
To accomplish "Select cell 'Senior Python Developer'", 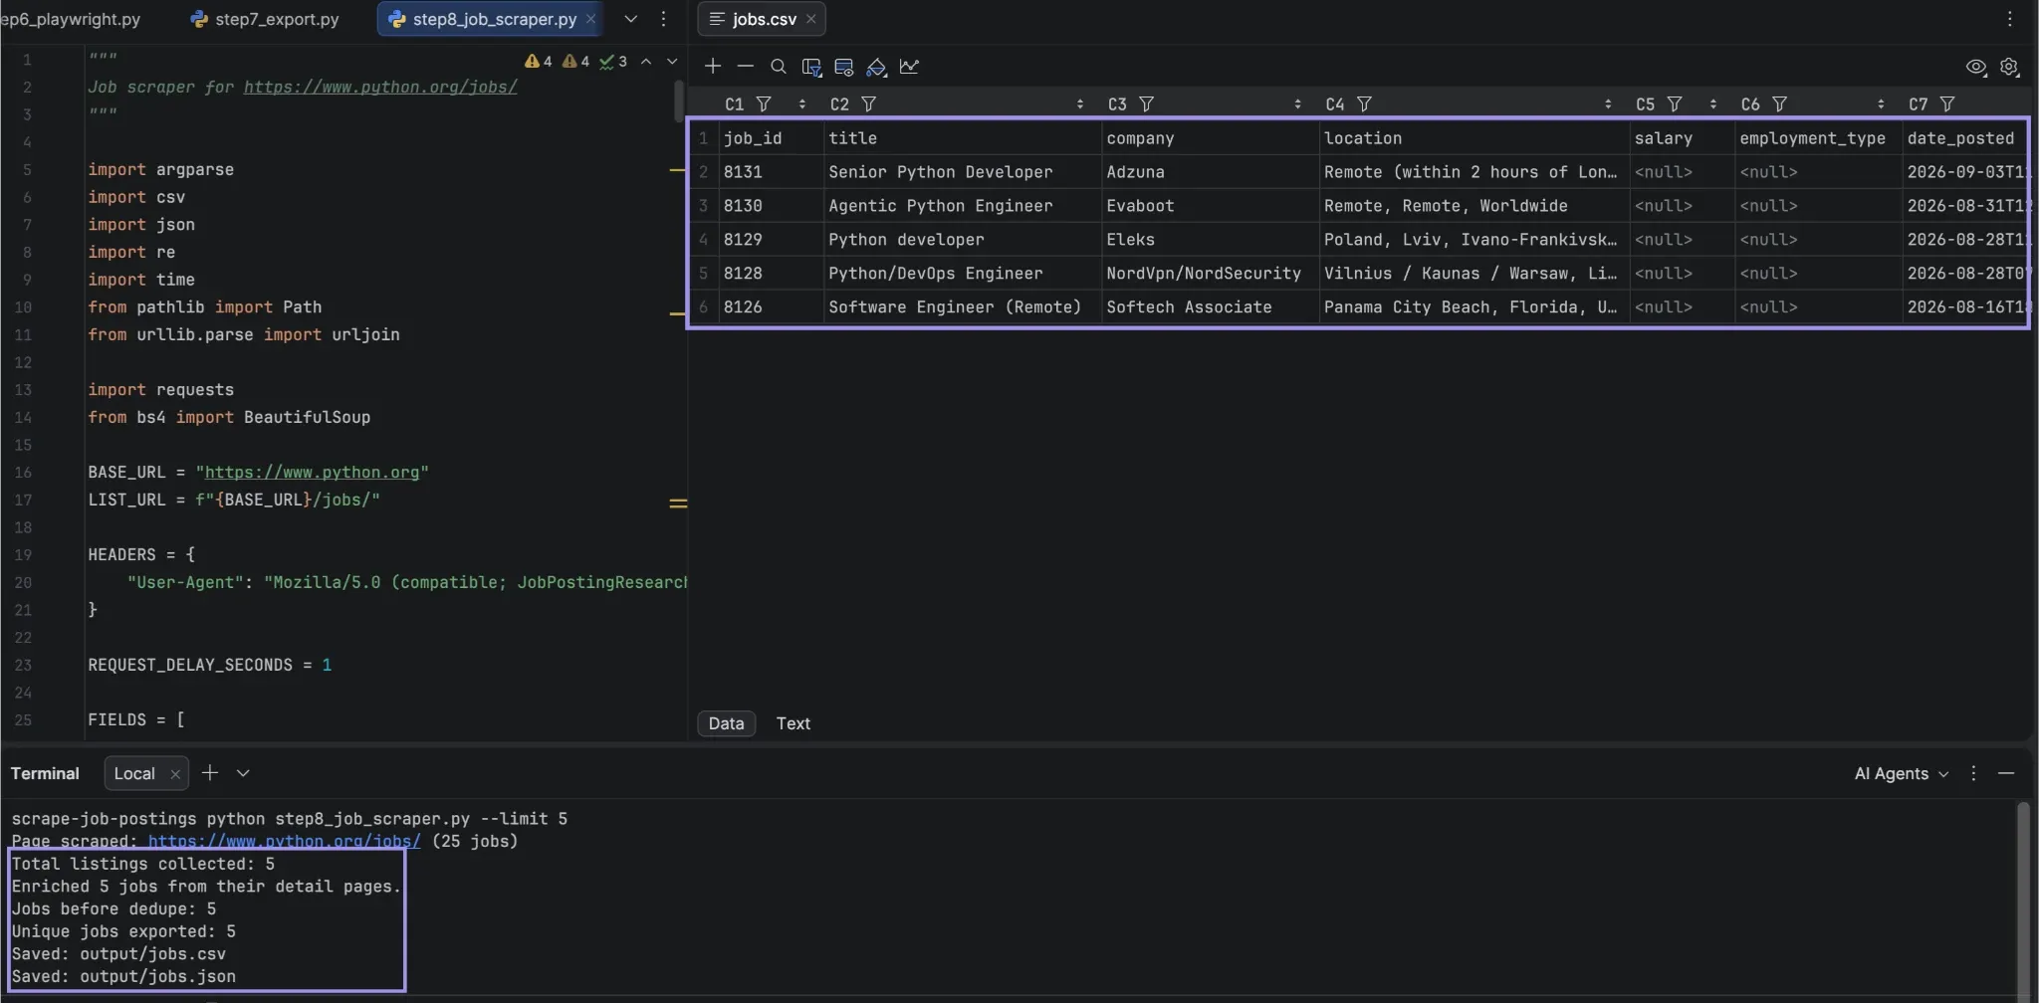I will pyautogui.click(x=963, y=172).
